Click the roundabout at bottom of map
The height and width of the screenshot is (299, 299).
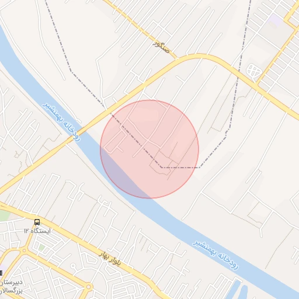pos(89,287)
